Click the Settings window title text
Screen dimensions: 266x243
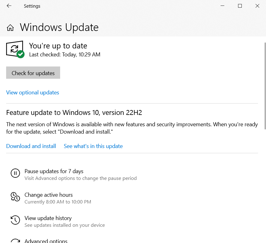32,6
